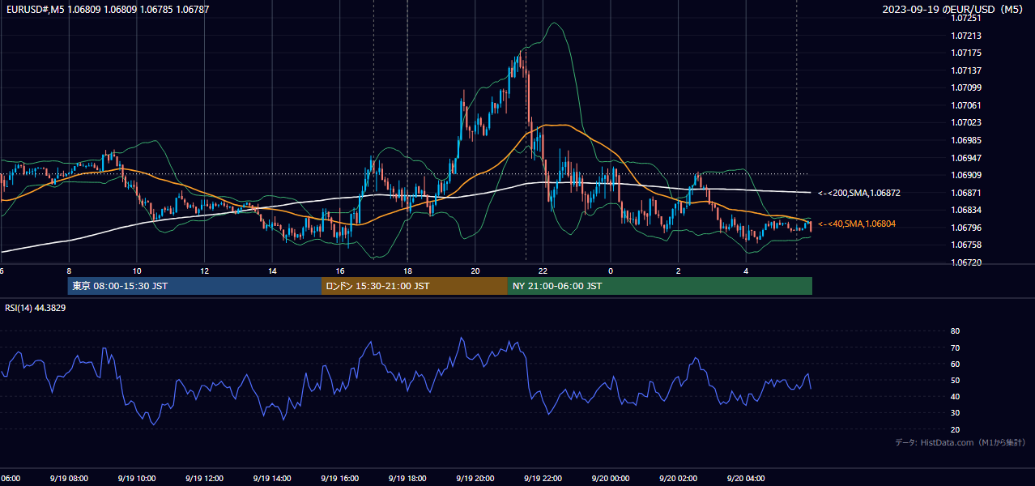Screen dimensions: 1035x486
Task: Click the 9/20 00:00 time label
Action: tap(610, 479)
